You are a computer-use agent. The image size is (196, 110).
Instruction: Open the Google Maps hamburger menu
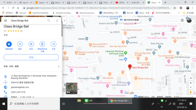pyautogui.click(x=6, y=20)
